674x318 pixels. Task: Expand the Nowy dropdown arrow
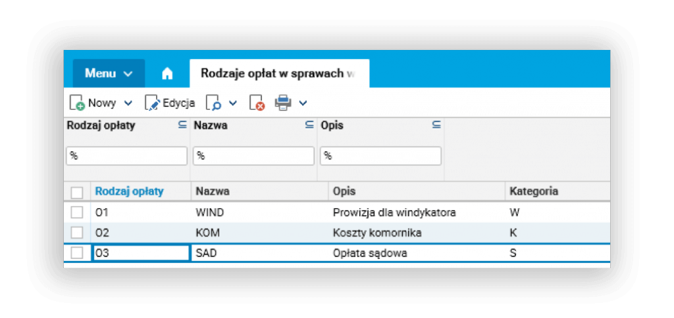tap(128, 103)
